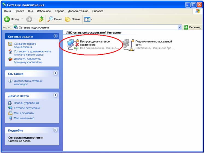Viewport: 205px width, 154px height.
Task: Collapse the Network Tasks panel
Action: point(56,36)
